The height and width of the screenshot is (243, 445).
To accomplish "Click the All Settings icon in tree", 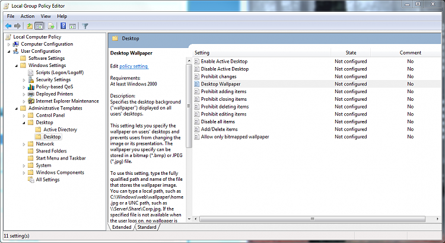I will pos(31,180).
